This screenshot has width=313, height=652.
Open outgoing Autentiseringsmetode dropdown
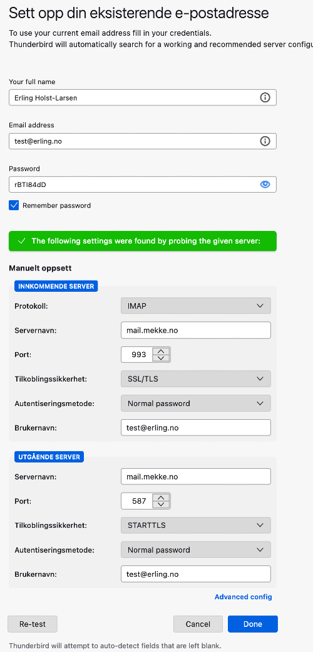coord(196,550)
